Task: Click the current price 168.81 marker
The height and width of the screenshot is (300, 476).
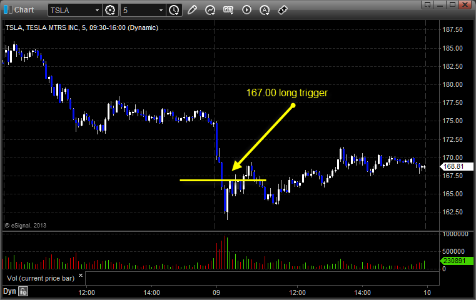Action: tap(457, 166)
